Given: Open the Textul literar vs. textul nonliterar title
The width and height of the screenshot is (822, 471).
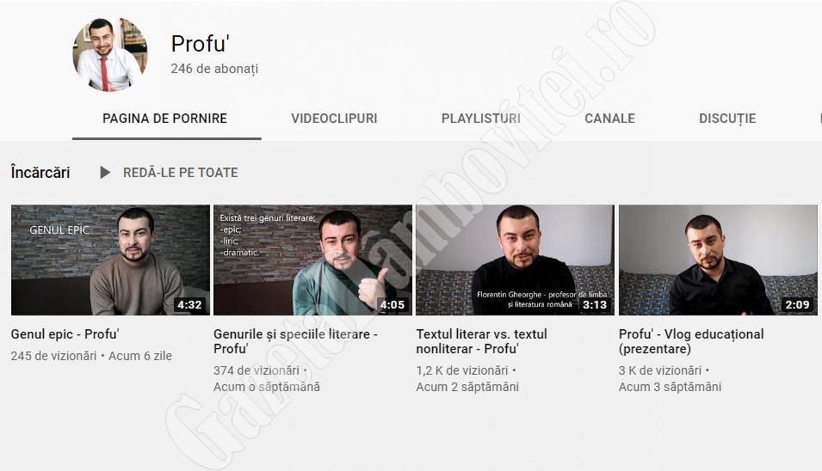Looking at the screenshot, I should 481,341.
